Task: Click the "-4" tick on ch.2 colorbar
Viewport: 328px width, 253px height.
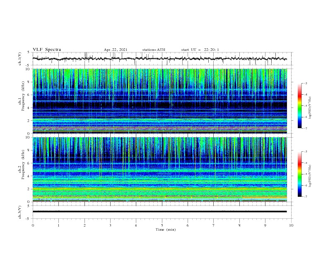Action: click(305, 163)
